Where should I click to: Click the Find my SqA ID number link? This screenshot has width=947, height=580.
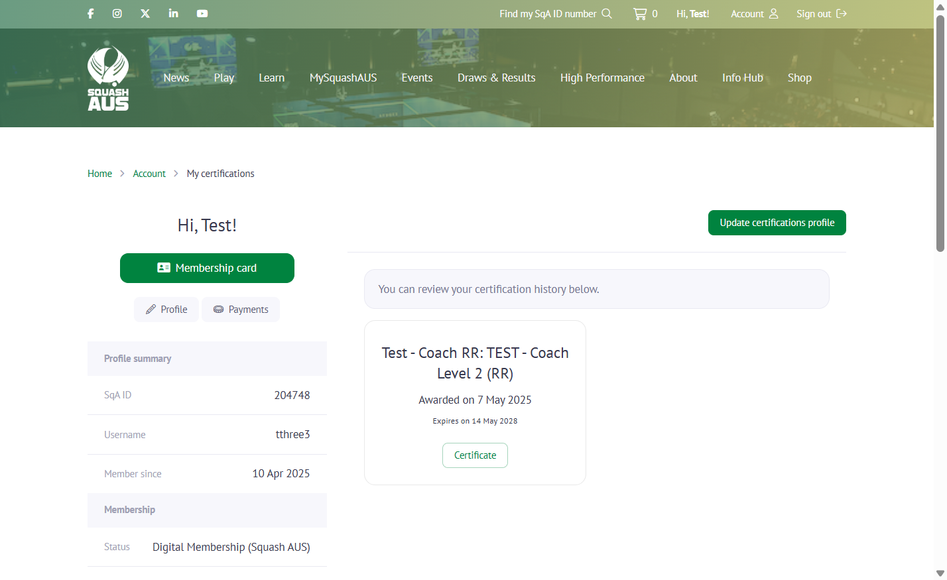click(556, 13)
